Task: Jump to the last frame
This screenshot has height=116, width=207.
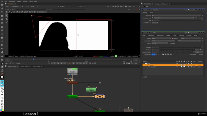Action: coord(84,63)
